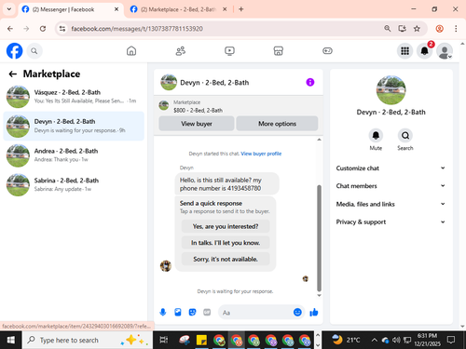The width and height of the screenshot is (466, 349).
Task: Click the chat scrollbar thumb
Action: (319, 238)
